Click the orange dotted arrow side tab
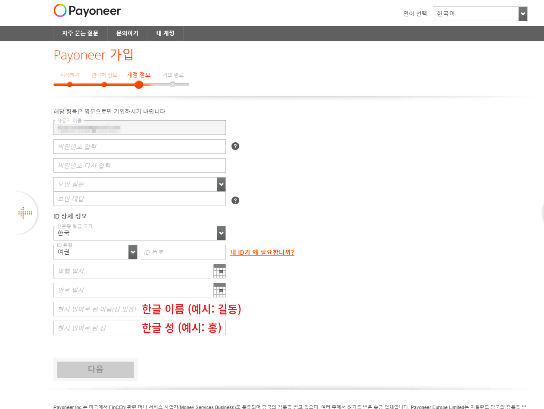The image size is (544, 409). [x=25, y=213]
